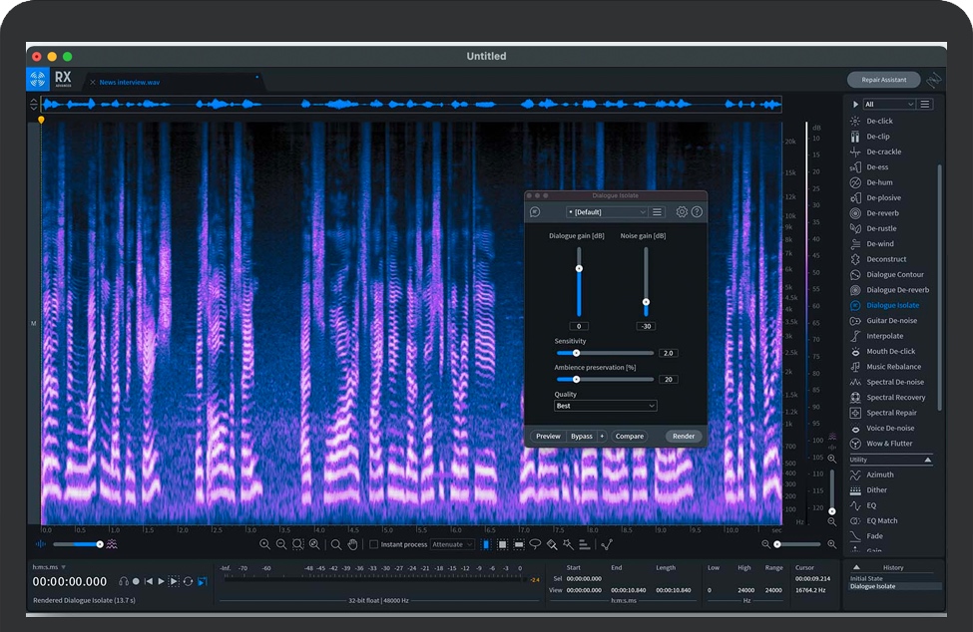Enable the Instant process checkbox

coord(374,544)
